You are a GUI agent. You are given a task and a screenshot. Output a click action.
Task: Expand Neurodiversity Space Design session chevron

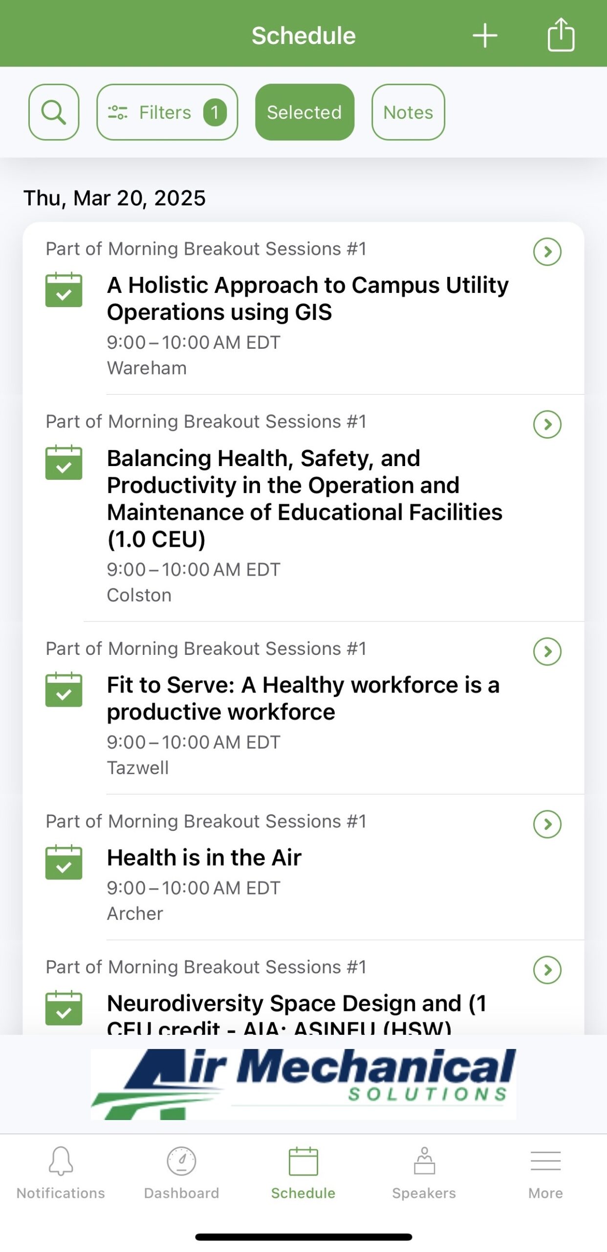pyautogui.click(x=547, y=969)
